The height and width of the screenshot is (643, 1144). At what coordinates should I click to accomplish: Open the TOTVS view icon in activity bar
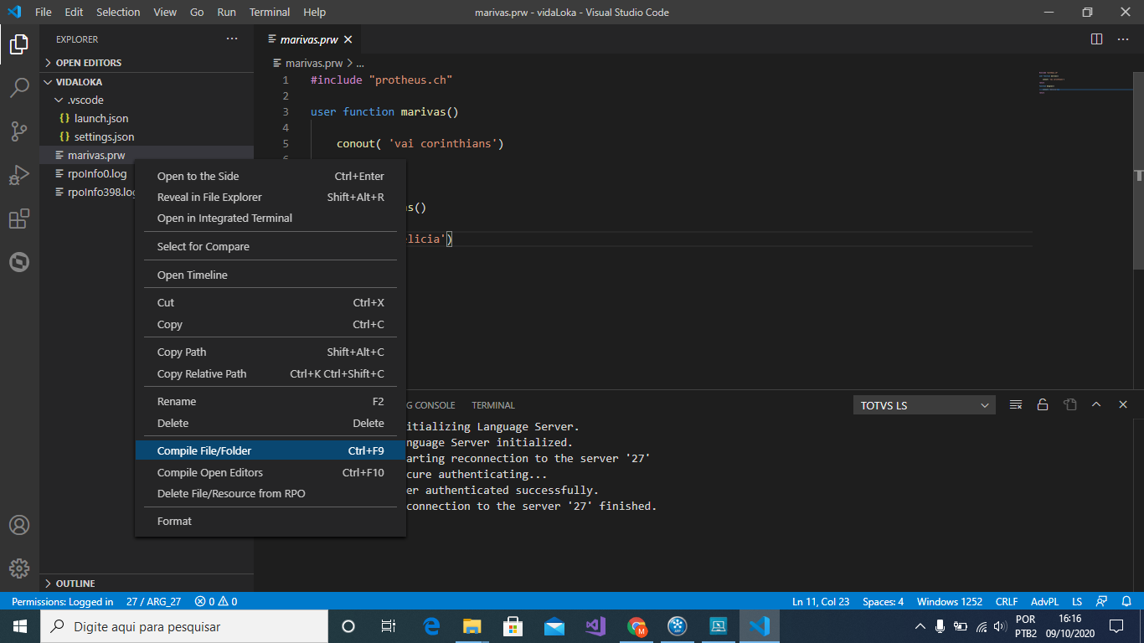coord(19,262)
